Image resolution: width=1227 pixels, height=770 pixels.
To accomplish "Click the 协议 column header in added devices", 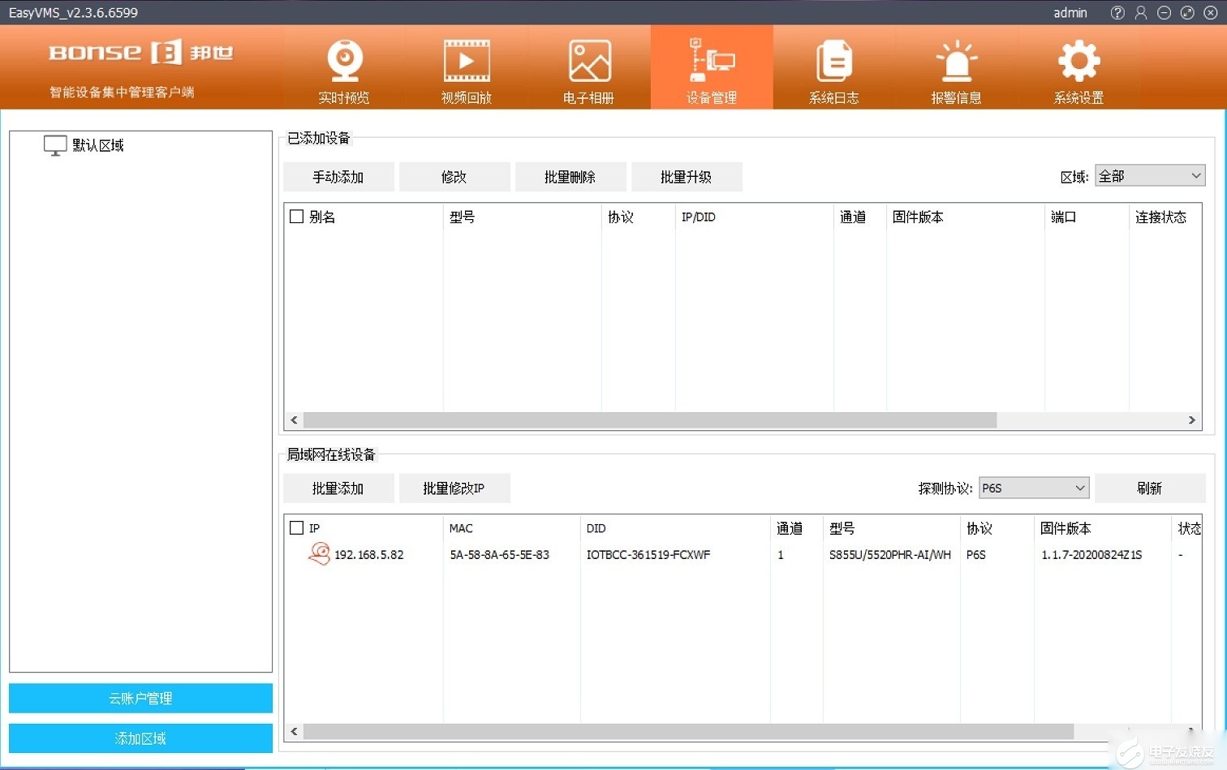I will point(621,217).
